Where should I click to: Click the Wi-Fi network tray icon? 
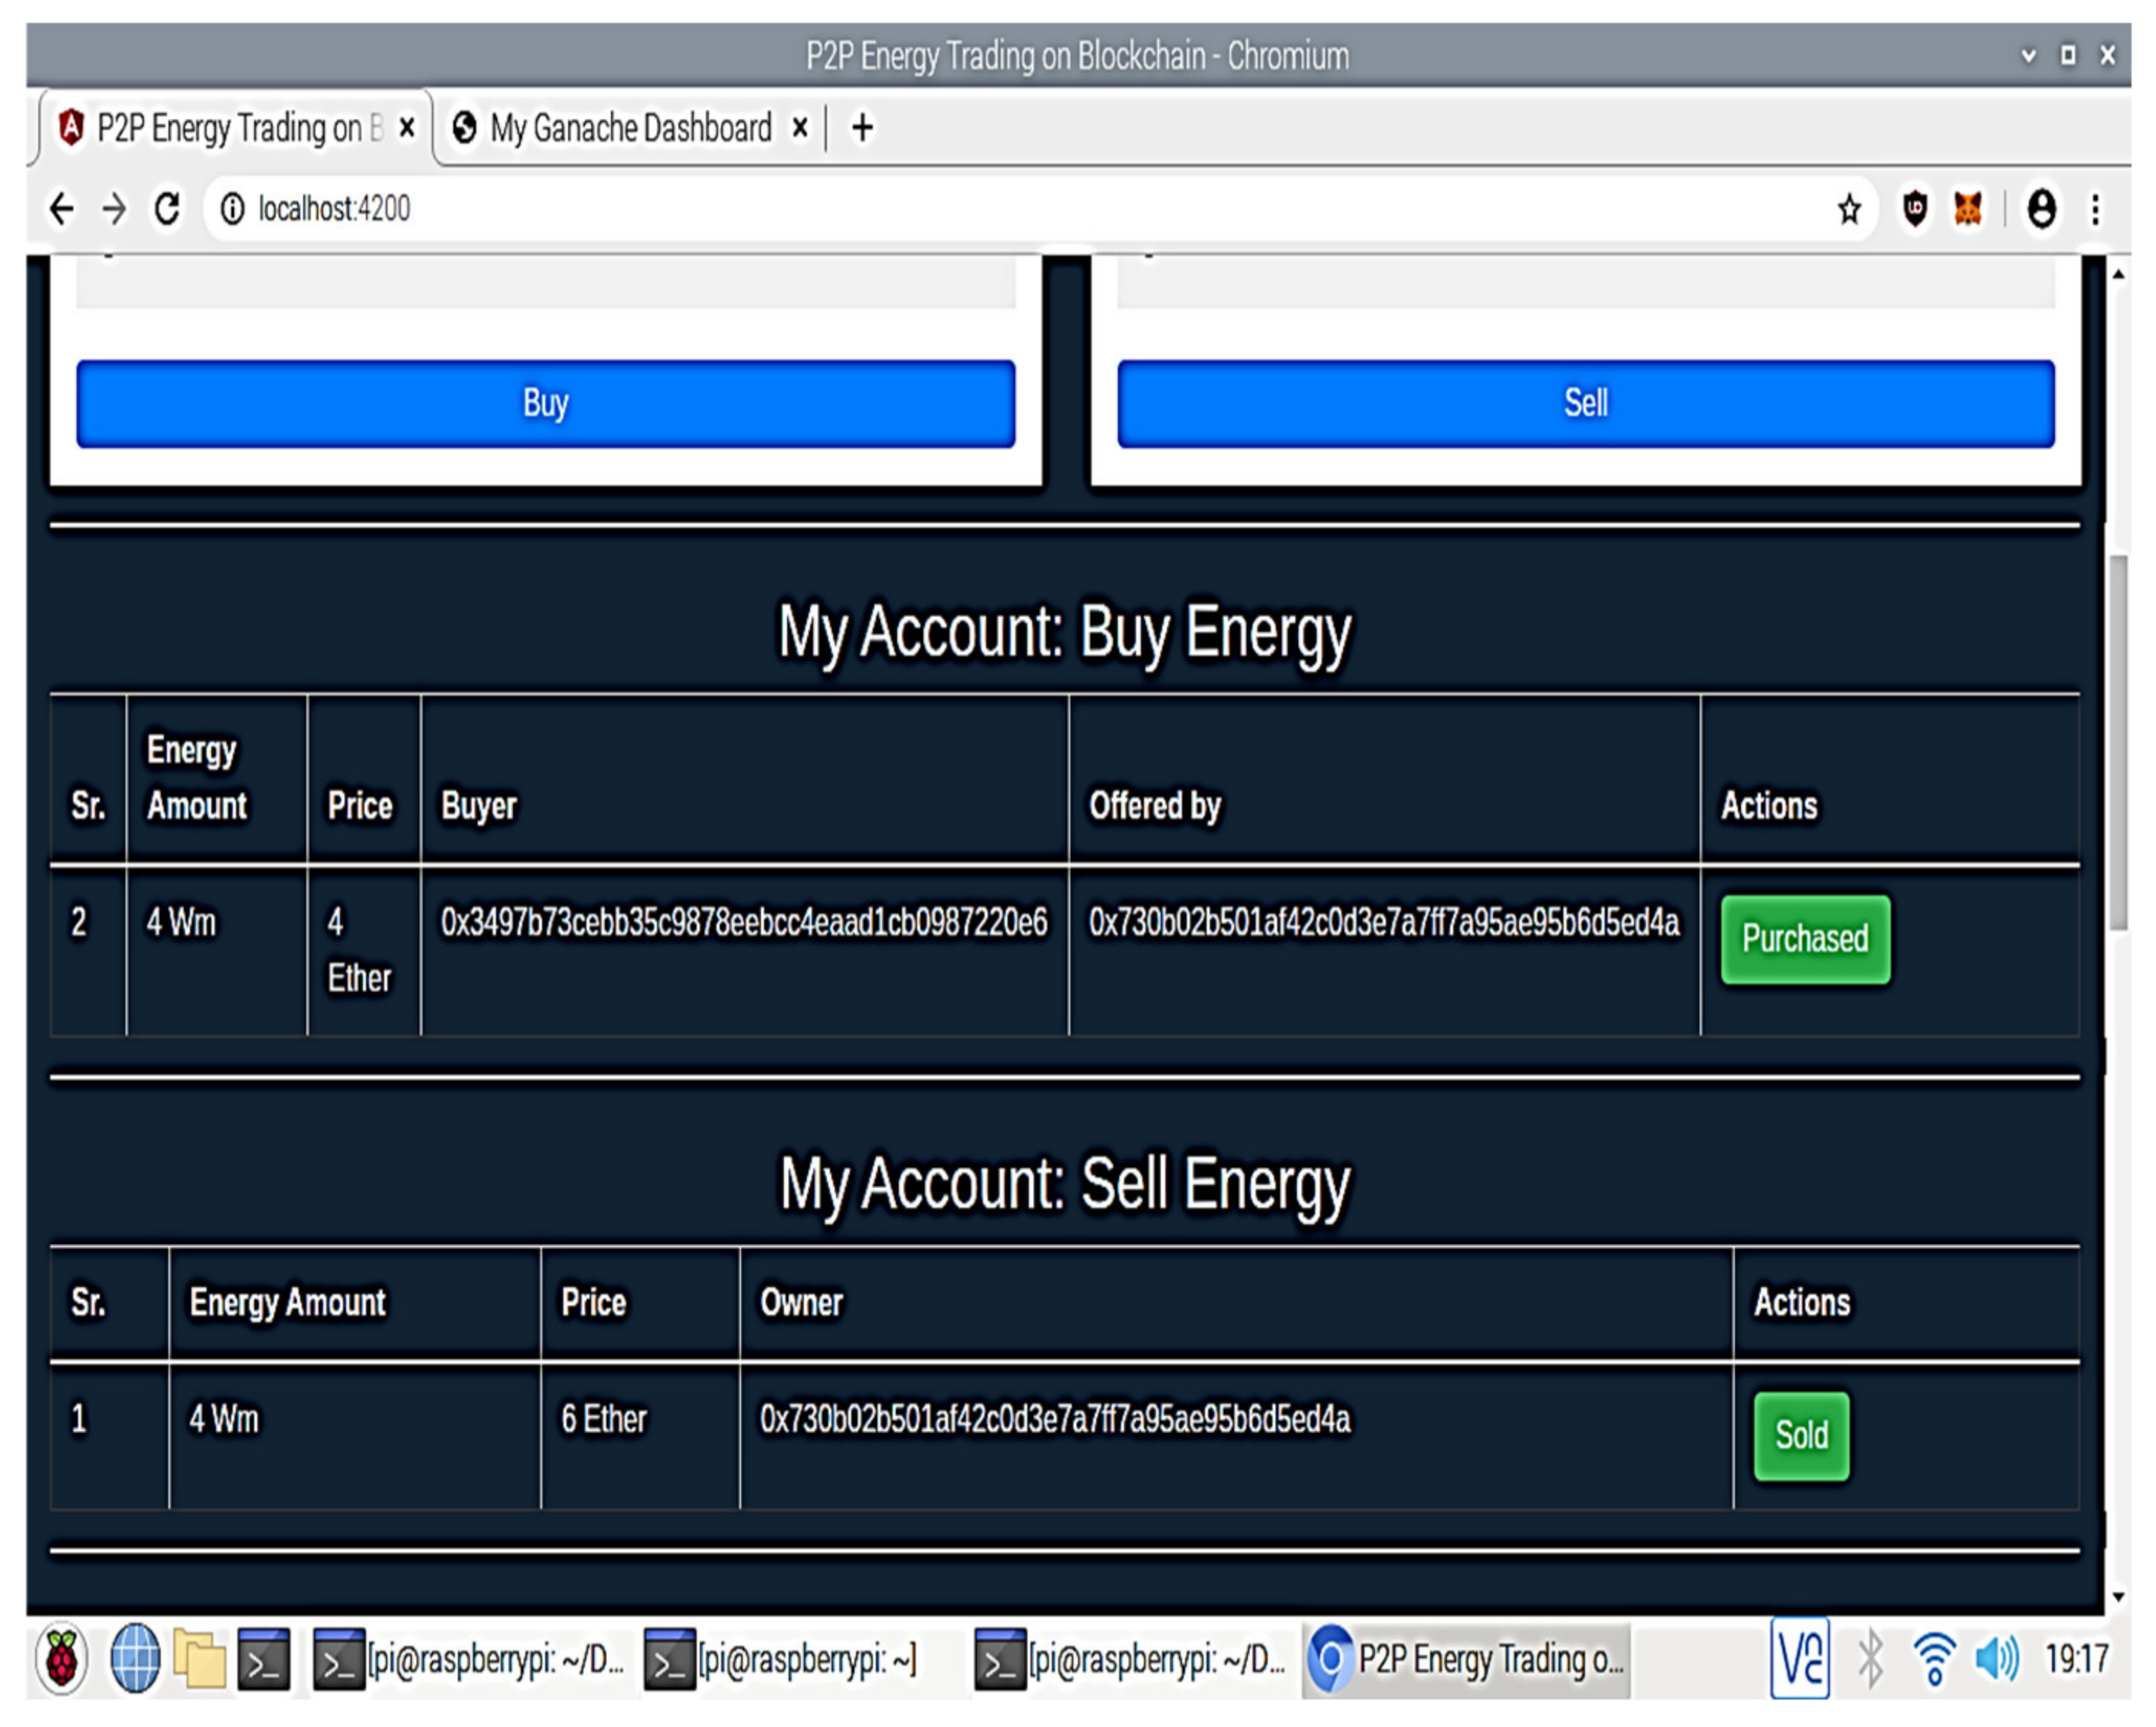1934,1659
